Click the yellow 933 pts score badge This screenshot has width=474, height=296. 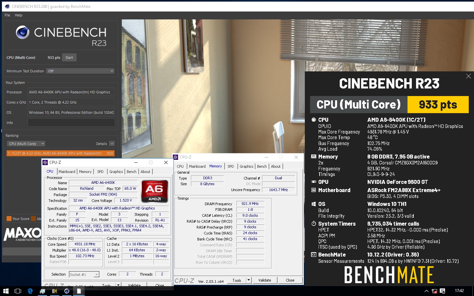[x=438, y=105]
